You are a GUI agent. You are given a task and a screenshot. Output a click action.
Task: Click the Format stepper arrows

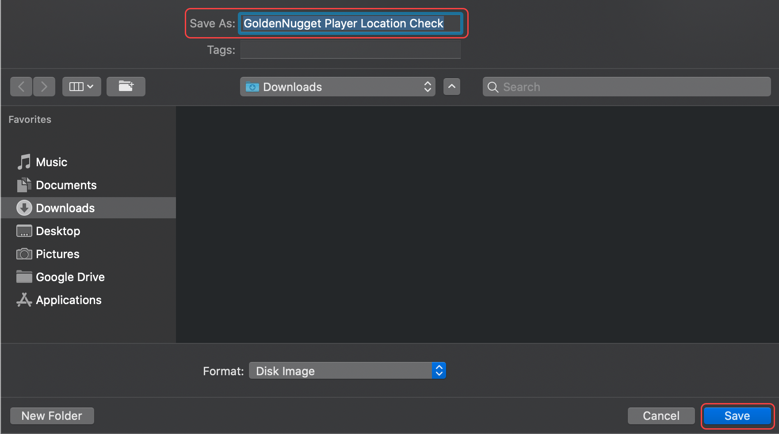[439, 371]
